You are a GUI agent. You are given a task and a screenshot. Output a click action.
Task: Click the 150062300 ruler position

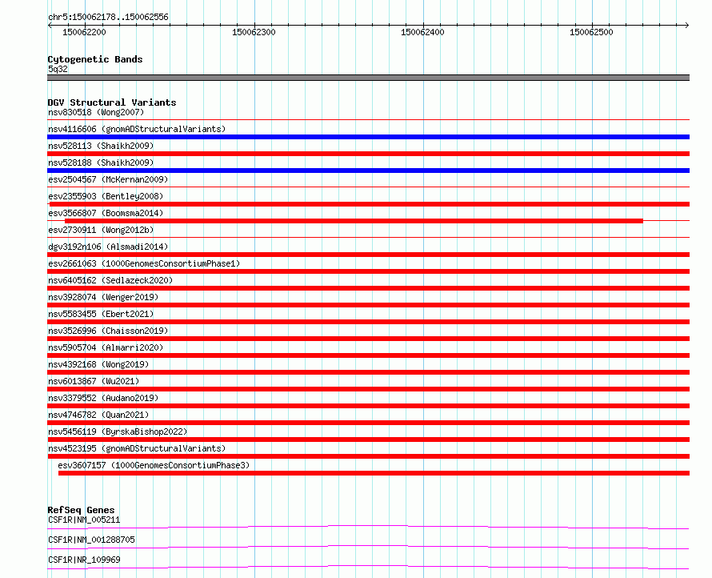(x=254, y=32)
